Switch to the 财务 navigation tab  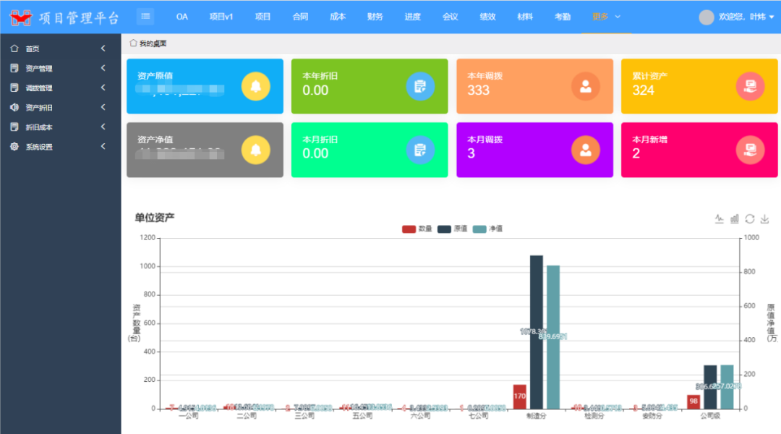click(375, 17)
